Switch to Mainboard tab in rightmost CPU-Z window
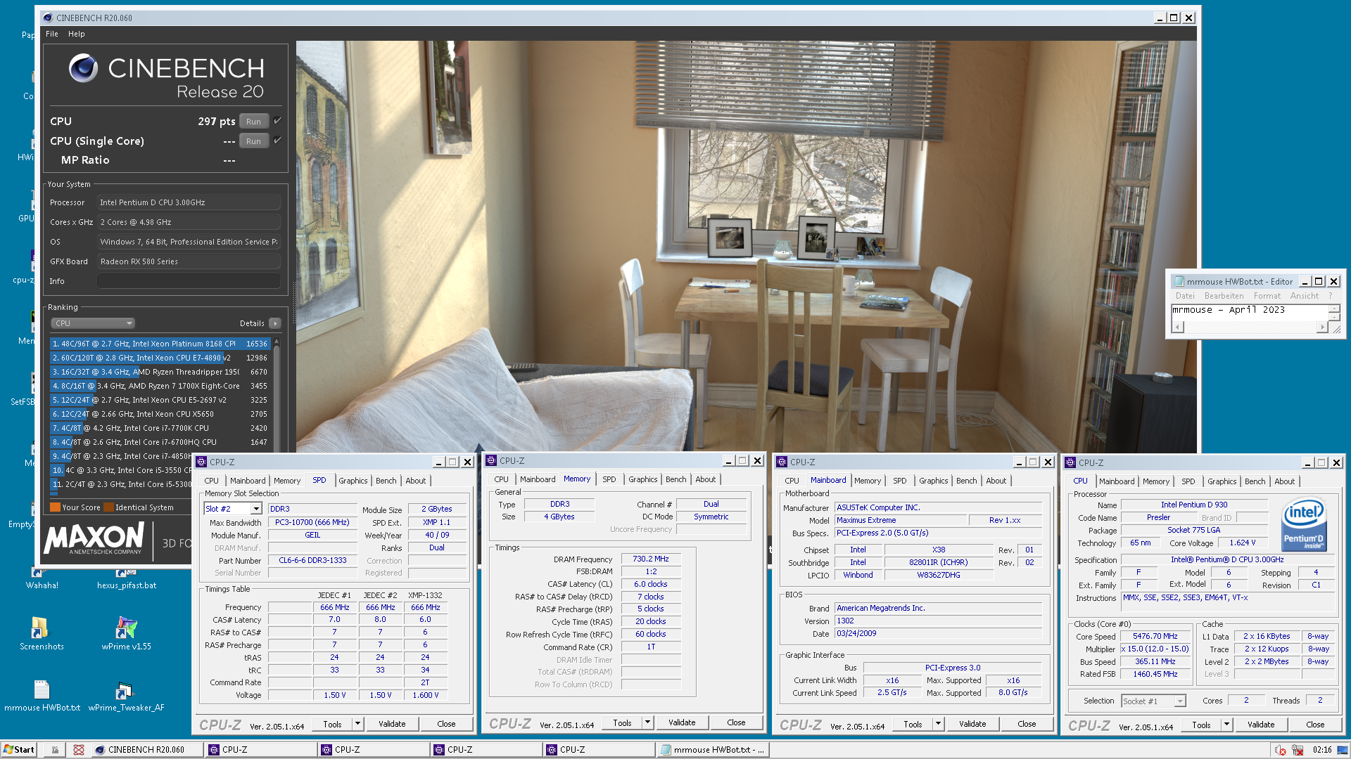This screenshot has width=1351, height=759. [x=1117, y=481]
